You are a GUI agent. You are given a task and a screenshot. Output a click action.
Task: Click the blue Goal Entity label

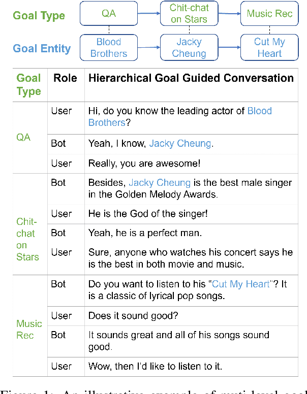[42, 49]
